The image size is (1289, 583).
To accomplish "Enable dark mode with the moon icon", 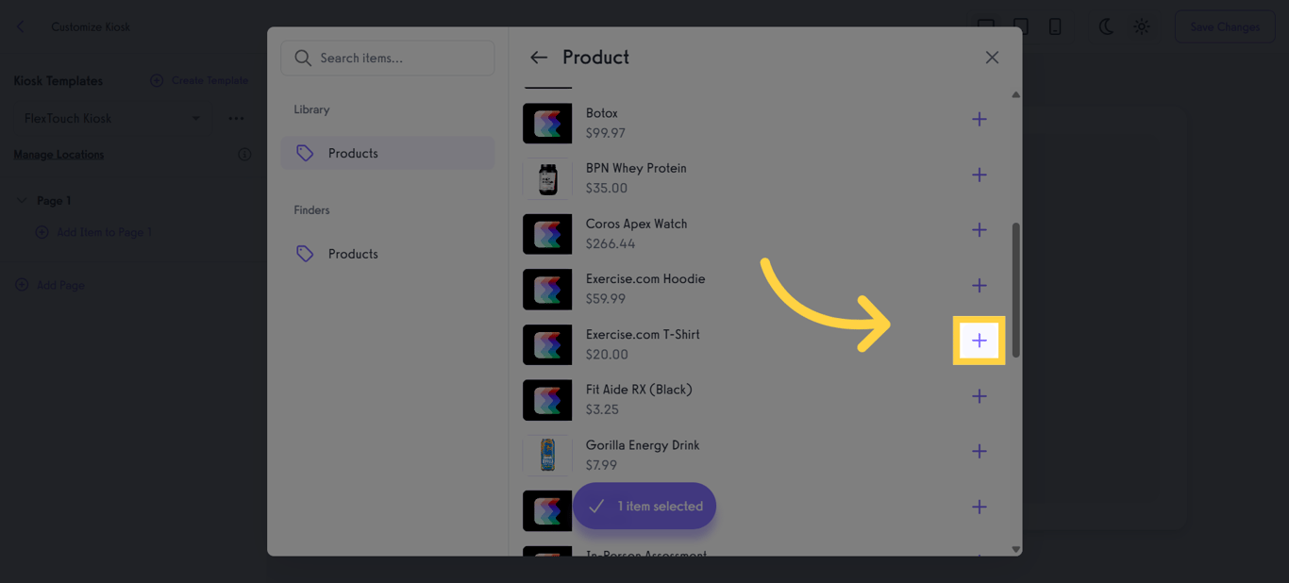I will pos(1105,26).
